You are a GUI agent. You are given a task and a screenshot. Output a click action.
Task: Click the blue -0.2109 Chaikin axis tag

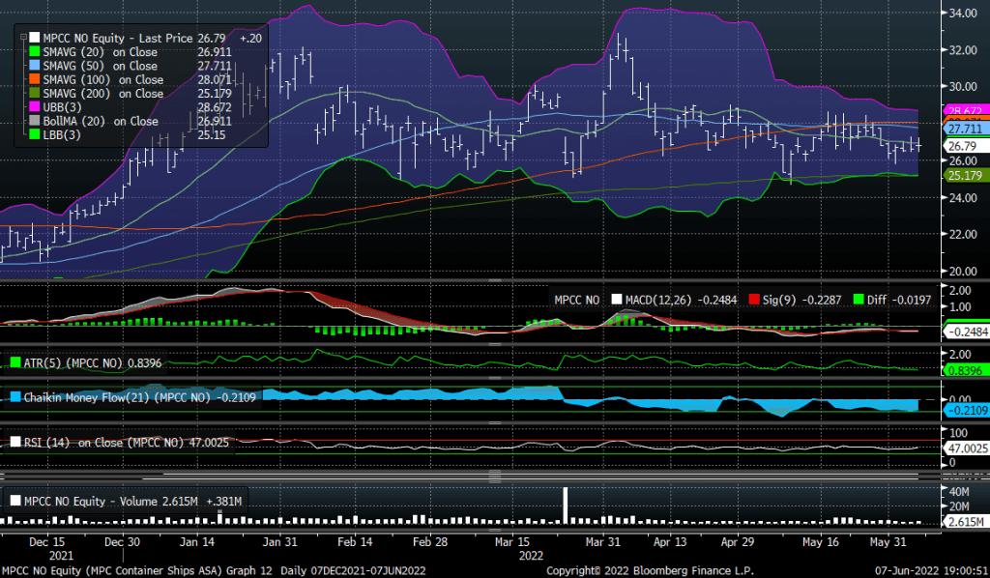(x=967, y=410)
